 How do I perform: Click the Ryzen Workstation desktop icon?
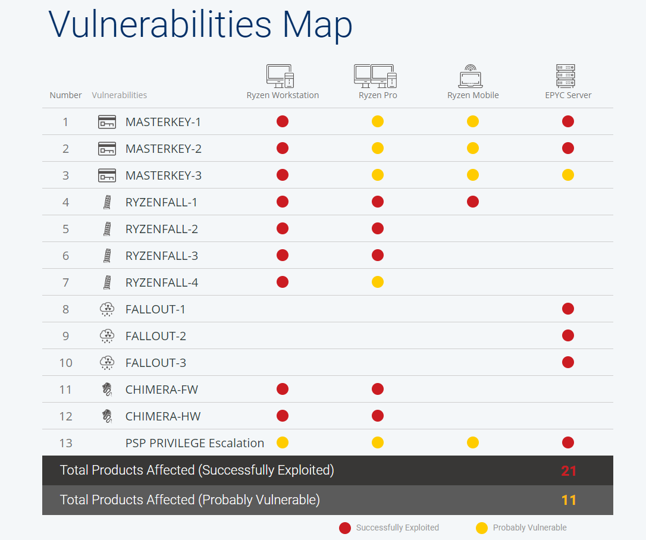click(280, 76)
